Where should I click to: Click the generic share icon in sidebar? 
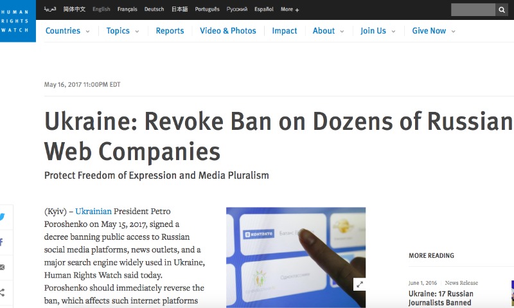3,293
